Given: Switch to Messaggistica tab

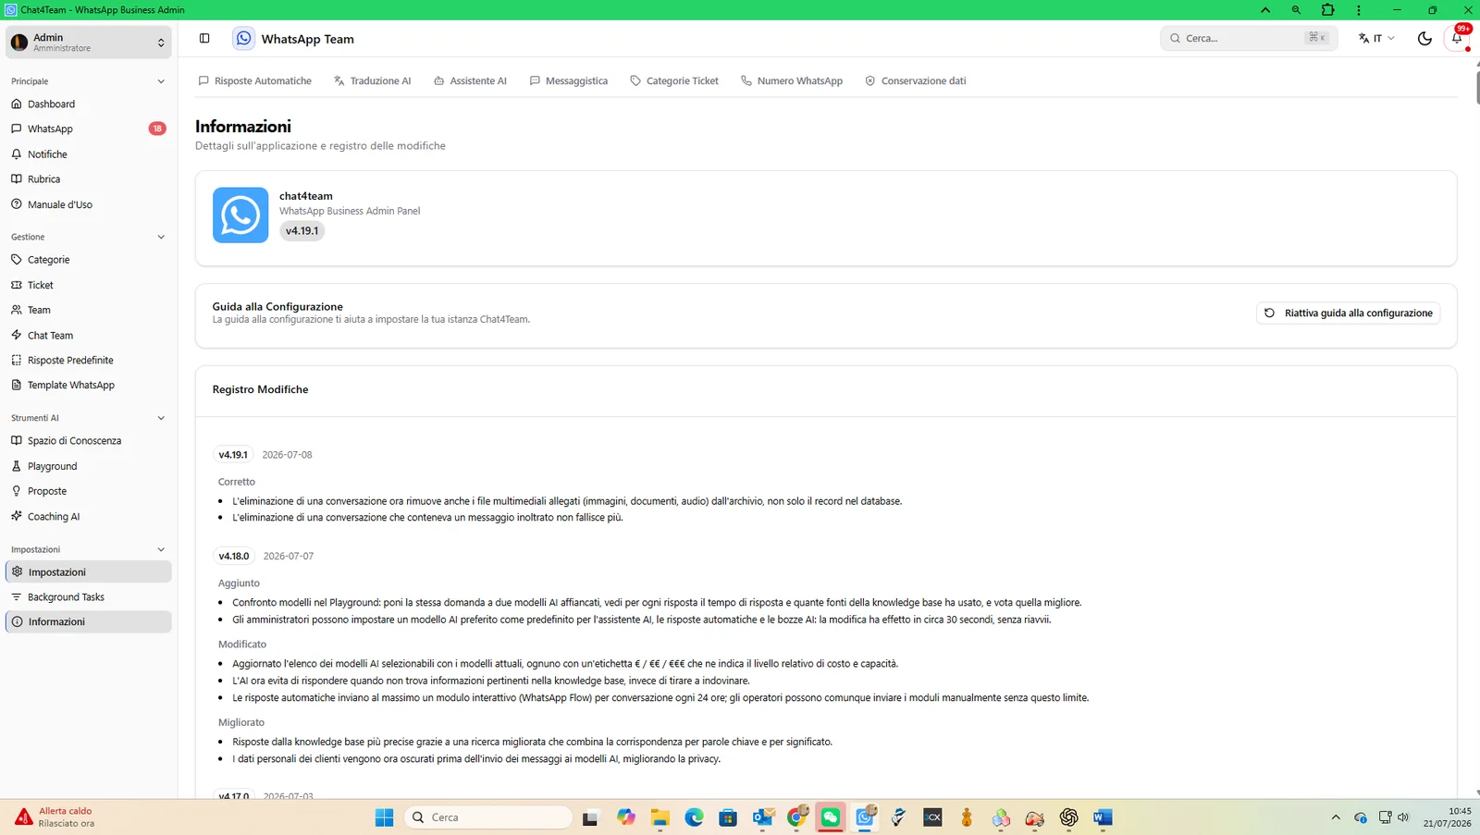Looking at the screenshot, I should pyautogui.click(x=569, y=81).
